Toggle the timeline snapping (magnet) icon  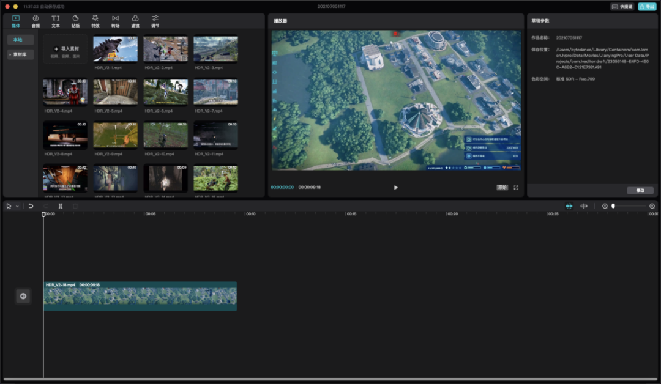click(569, 206)
